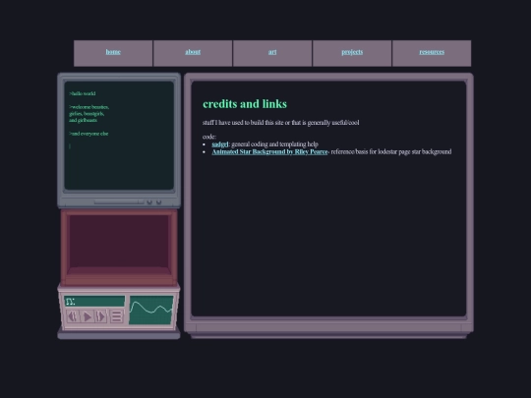
Task: Click 'general coding and templating help' text
Action: pos(274,144)
